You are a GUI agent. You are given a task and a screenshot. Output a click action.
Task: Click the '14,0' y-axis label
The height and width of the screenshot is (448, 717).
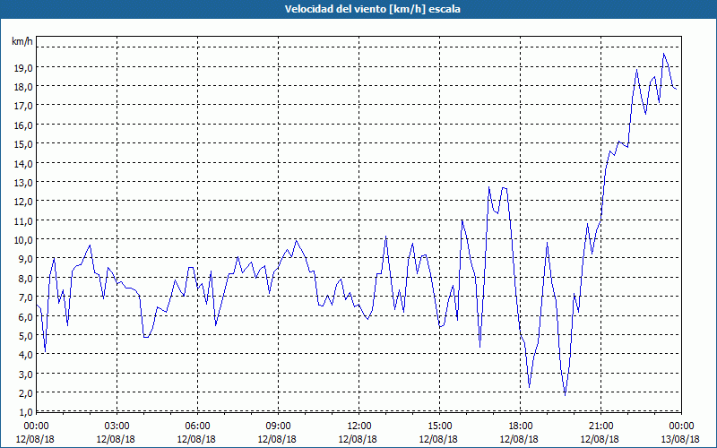(x=23, y=164)
